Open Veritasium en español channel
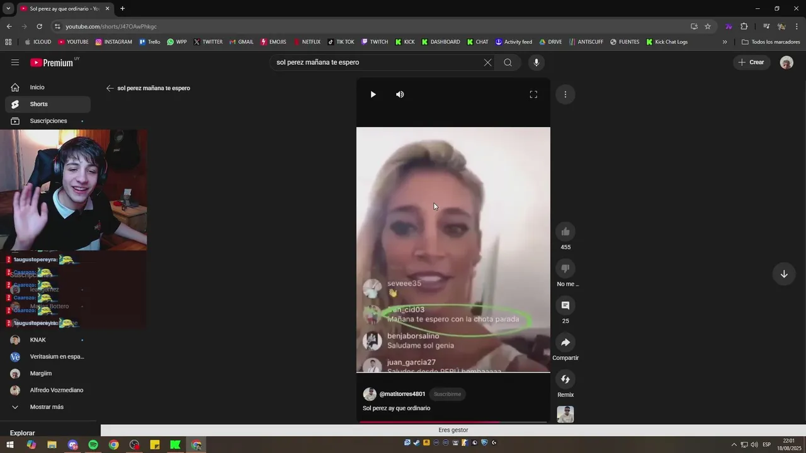Viewport: 806px width, 453px height. click(x=48, y=357)
